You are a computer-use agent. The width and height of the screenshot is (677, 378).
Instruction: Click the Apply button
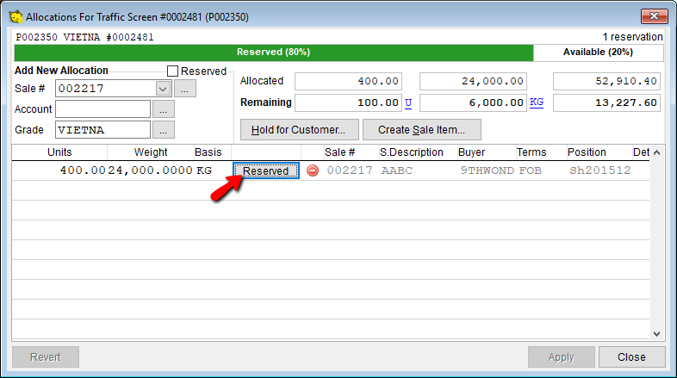coord(562,356)
